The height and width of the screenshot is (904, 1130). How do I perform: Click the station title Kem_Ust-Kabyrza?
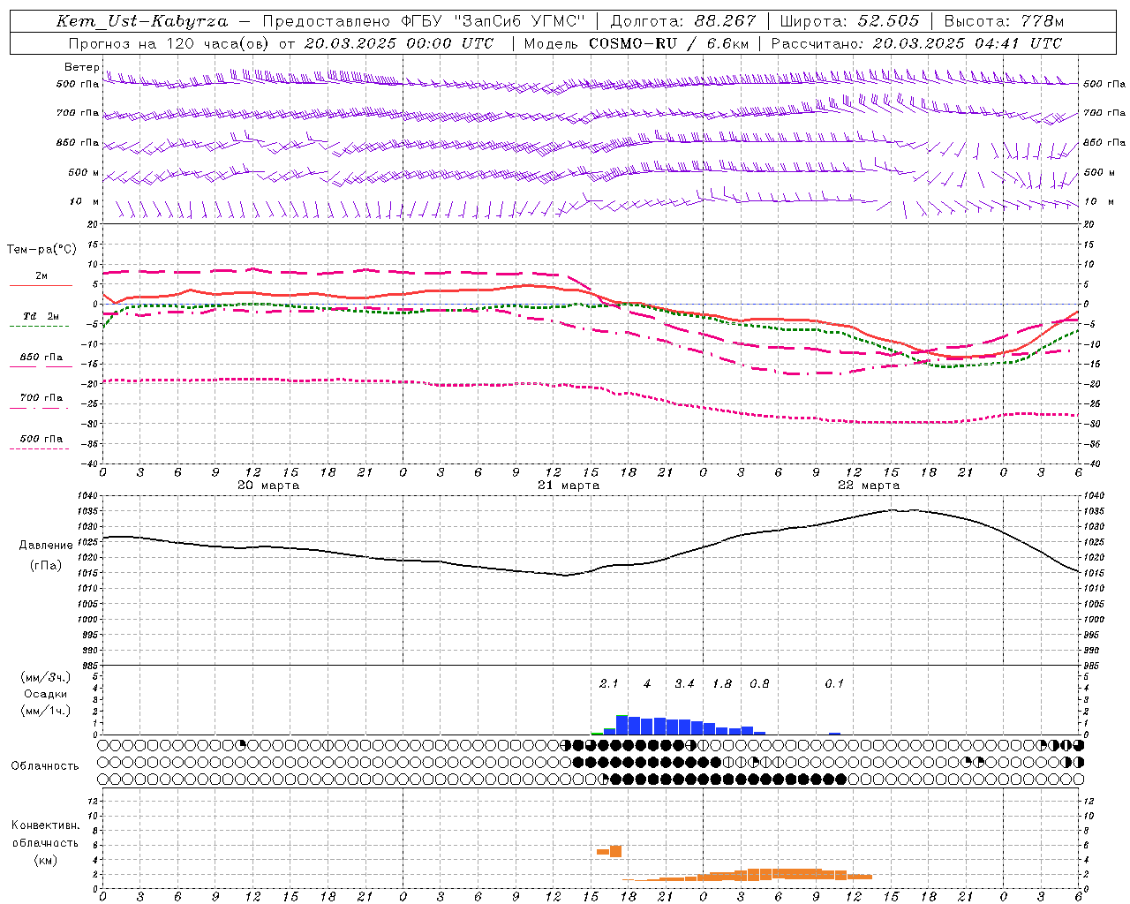tap(142, 21)
